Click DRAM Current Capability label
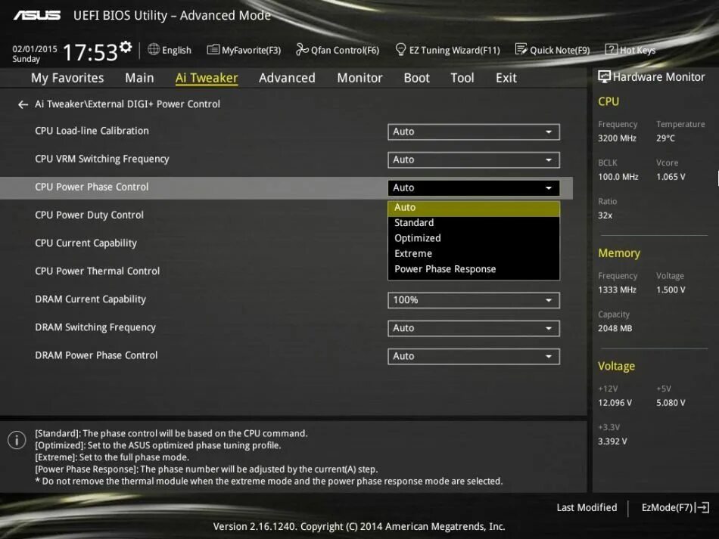This screenshot has height=539, width=719. tap(90, 299)
